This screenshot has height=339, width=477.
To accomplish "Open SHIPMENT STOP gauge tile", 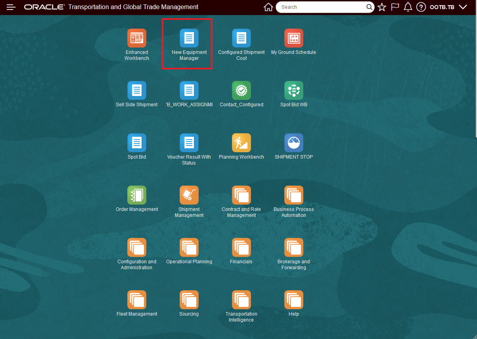I will tap(294, 143).
